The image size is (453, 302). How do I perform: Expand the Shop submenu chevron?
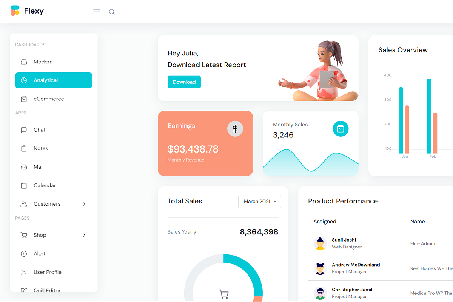(84, 235)
